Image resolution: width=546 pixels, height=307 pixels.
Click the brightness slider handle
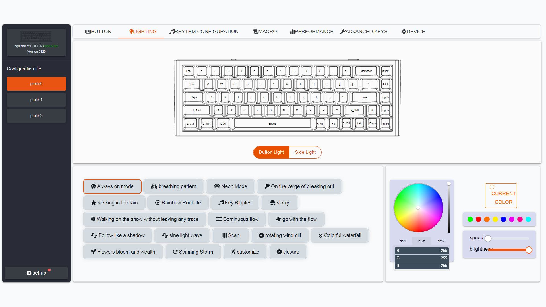pyautogui.click(x=529, y=250)
